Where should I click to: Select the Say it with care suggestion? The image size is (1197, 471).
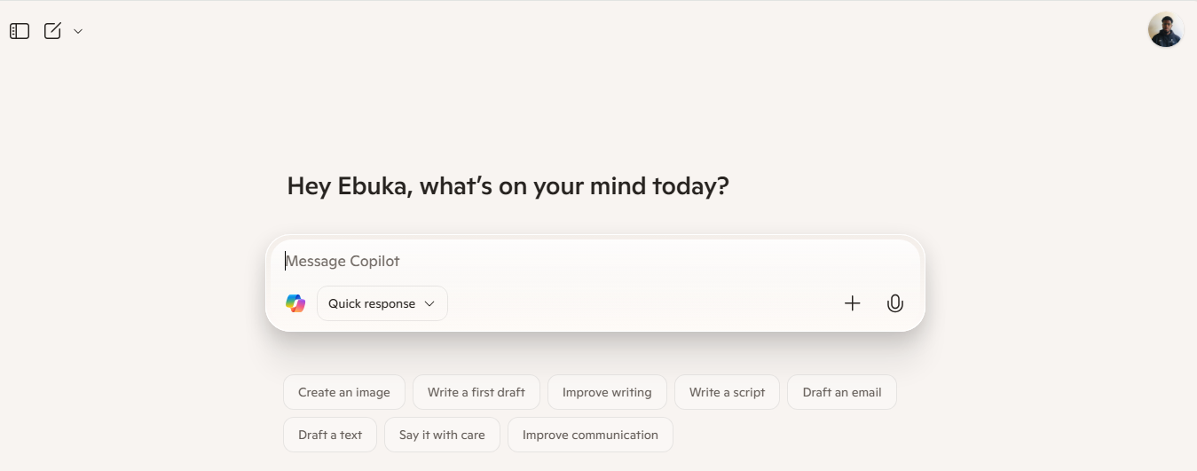click(x=442, y=435)
